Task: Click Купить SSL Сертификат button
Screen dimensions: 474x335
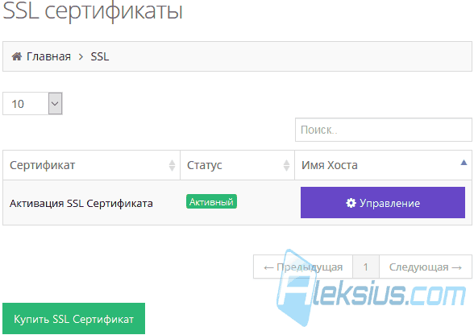Action: click(x=74, y=319)
